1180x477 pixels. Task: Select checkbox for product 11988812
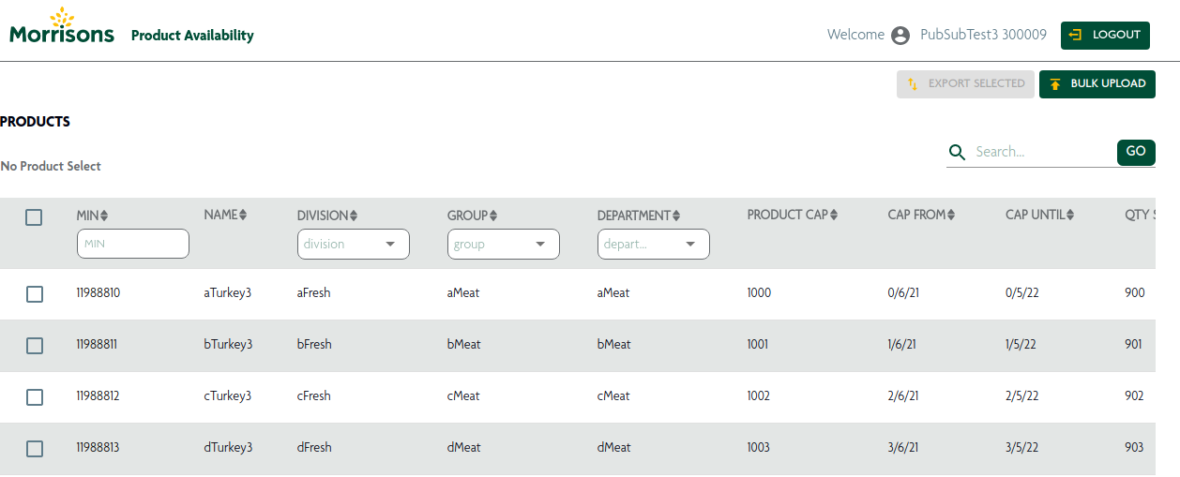click(35, 397)
